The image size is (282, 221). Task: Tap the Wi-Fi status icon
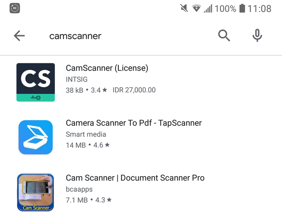pos(197,8)
